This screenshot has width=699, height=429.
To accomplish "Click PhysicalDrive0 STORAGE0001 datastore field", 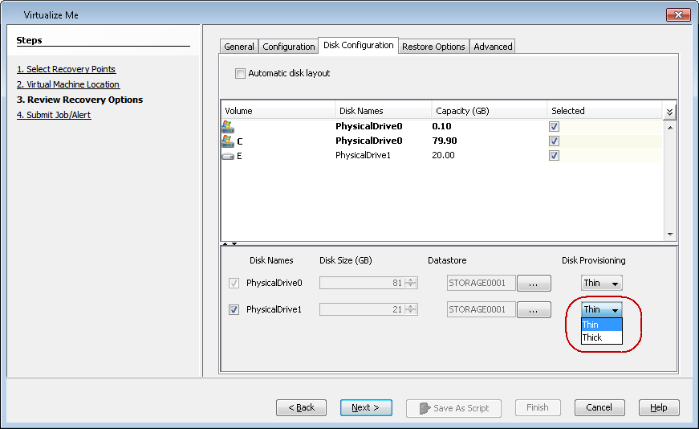I will [x=481, y=283].
